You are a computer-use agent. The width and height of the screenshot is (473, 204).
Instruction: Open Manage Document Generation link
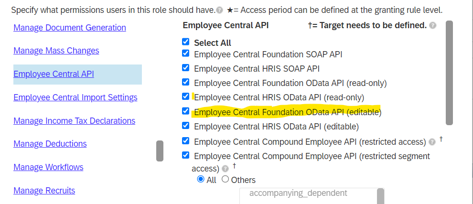coord(70,27)
